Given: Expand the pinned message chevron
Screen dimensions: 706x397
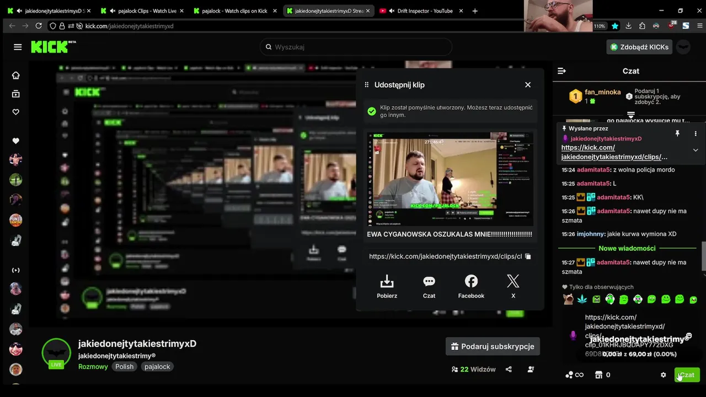Looking at the screenshot, I should click(x=696, y=150).
